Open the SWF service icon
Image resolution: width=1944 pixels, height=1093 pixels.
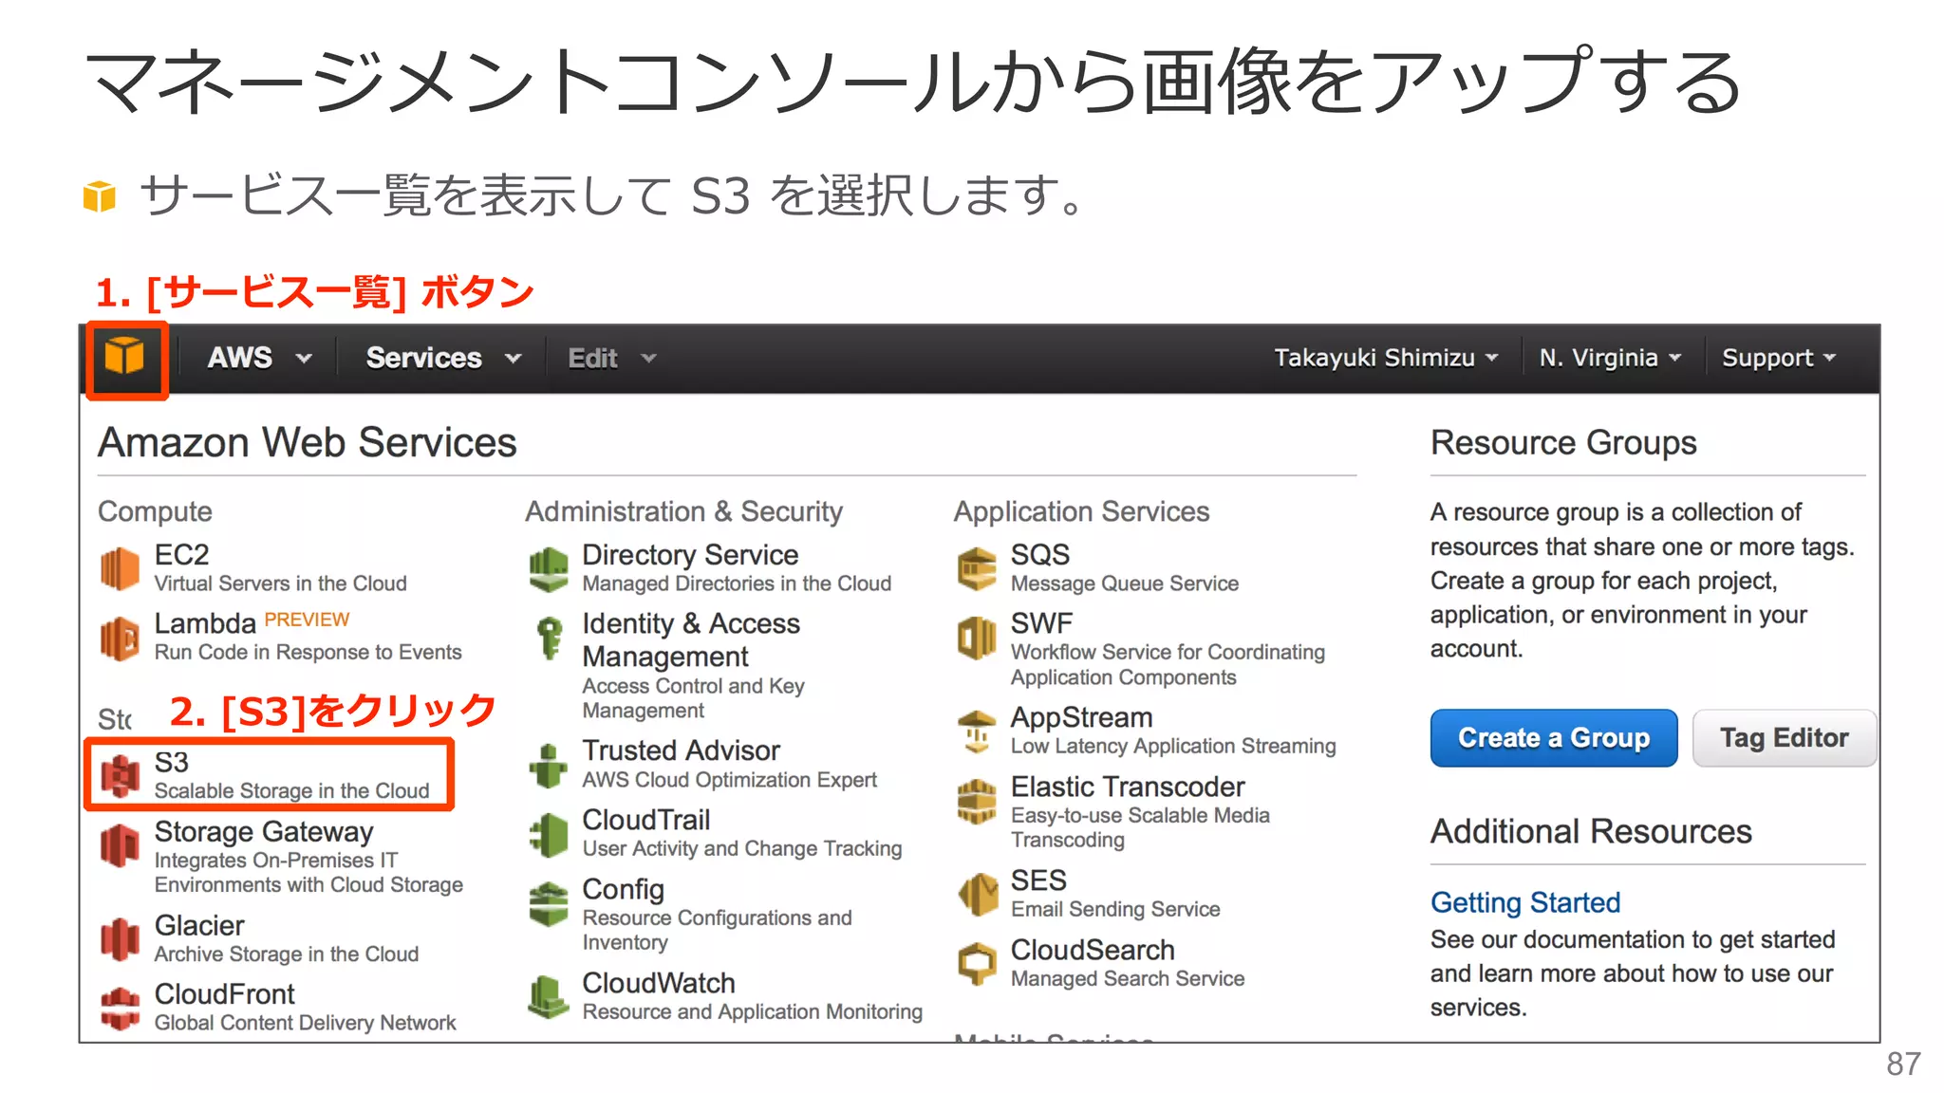[x=977, y=637]
